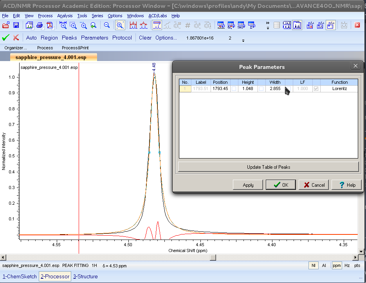Click the horizontal scrollbar right arrow
The height and width of the screenshot is (283, 366).
[x=355, y=257]
